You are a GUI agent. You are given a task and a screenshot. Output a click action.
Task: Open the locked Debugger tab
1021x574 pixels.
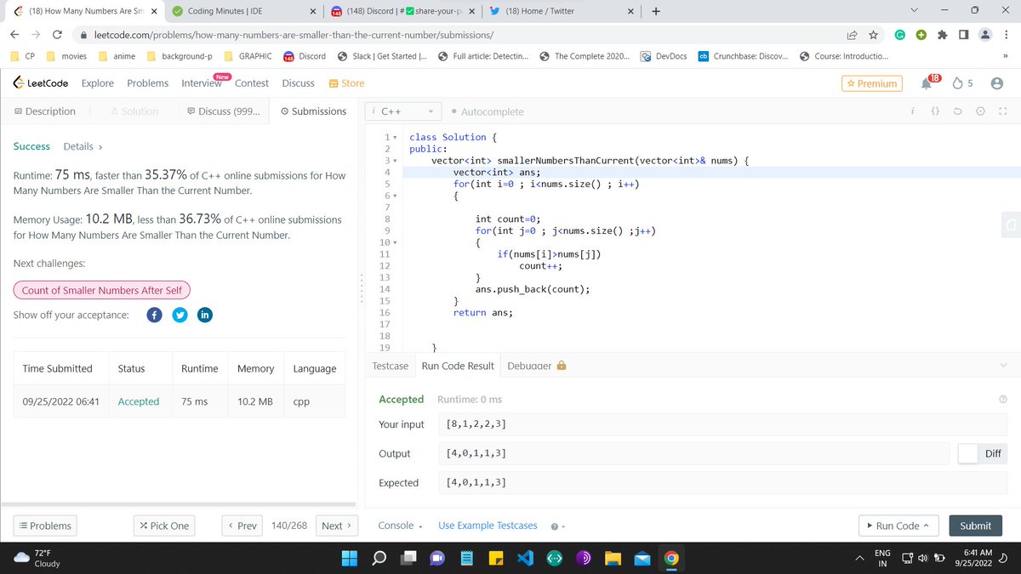coord(536,366)
